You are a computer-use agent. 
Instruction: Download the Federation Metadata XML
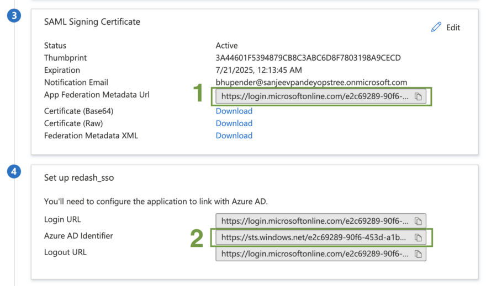[x=234, y=136]
